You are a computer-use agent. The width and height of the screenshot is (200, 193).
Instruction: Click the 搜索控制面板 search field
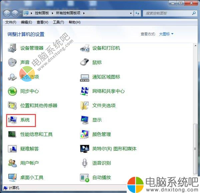tap(167, 13)
